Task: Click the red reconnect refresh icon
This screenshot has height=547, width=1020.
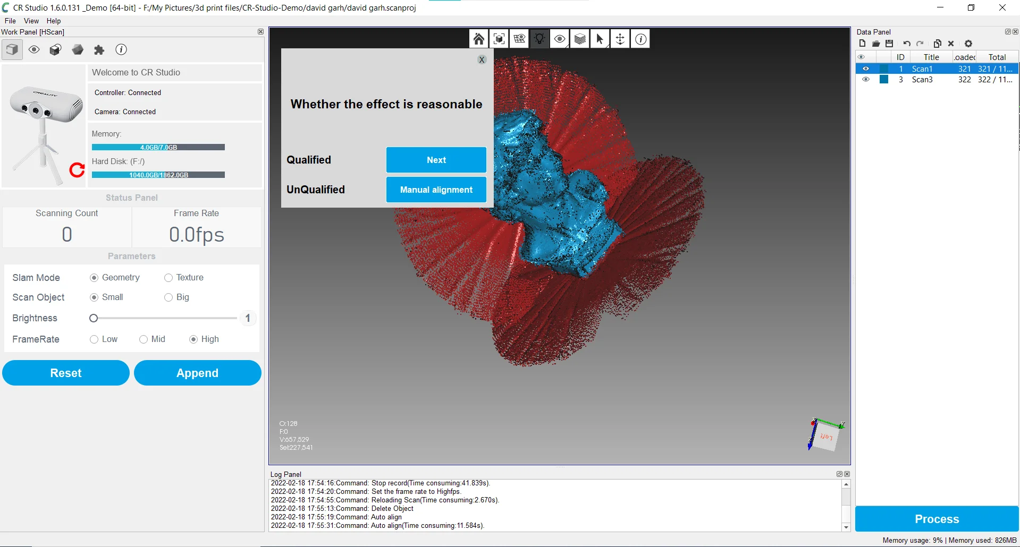Action: point(77,170)
